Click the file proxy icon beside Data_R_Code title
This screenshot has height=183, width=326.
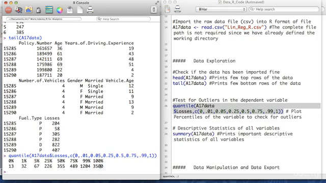click(x=220, y=2)
